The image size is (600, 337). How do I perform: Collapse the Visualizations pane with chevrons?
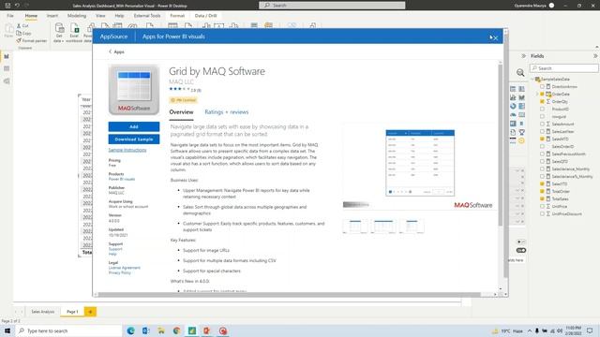[523, 56]
